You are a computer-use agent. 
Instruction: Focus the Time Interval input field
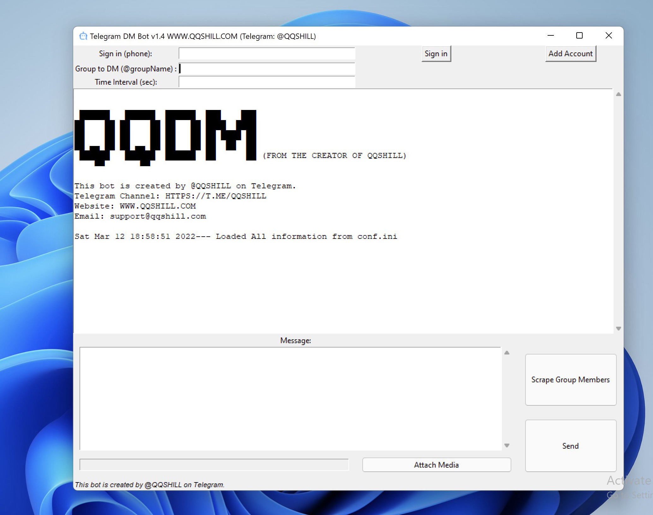(267, 82)
